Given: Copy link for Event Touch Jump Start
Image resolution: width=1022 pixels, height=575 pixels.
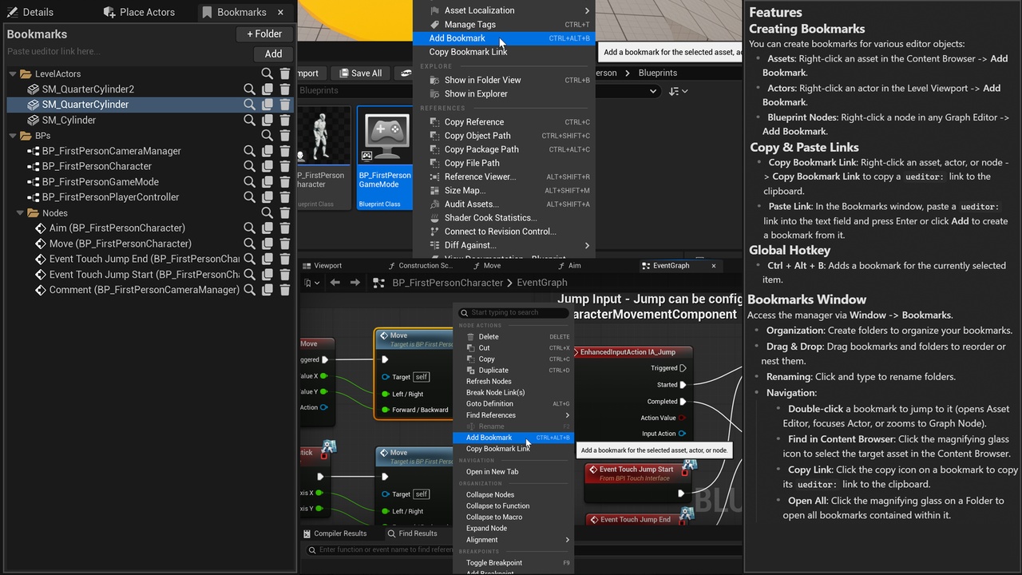Looking at the screenshot, I should point(267,275).
